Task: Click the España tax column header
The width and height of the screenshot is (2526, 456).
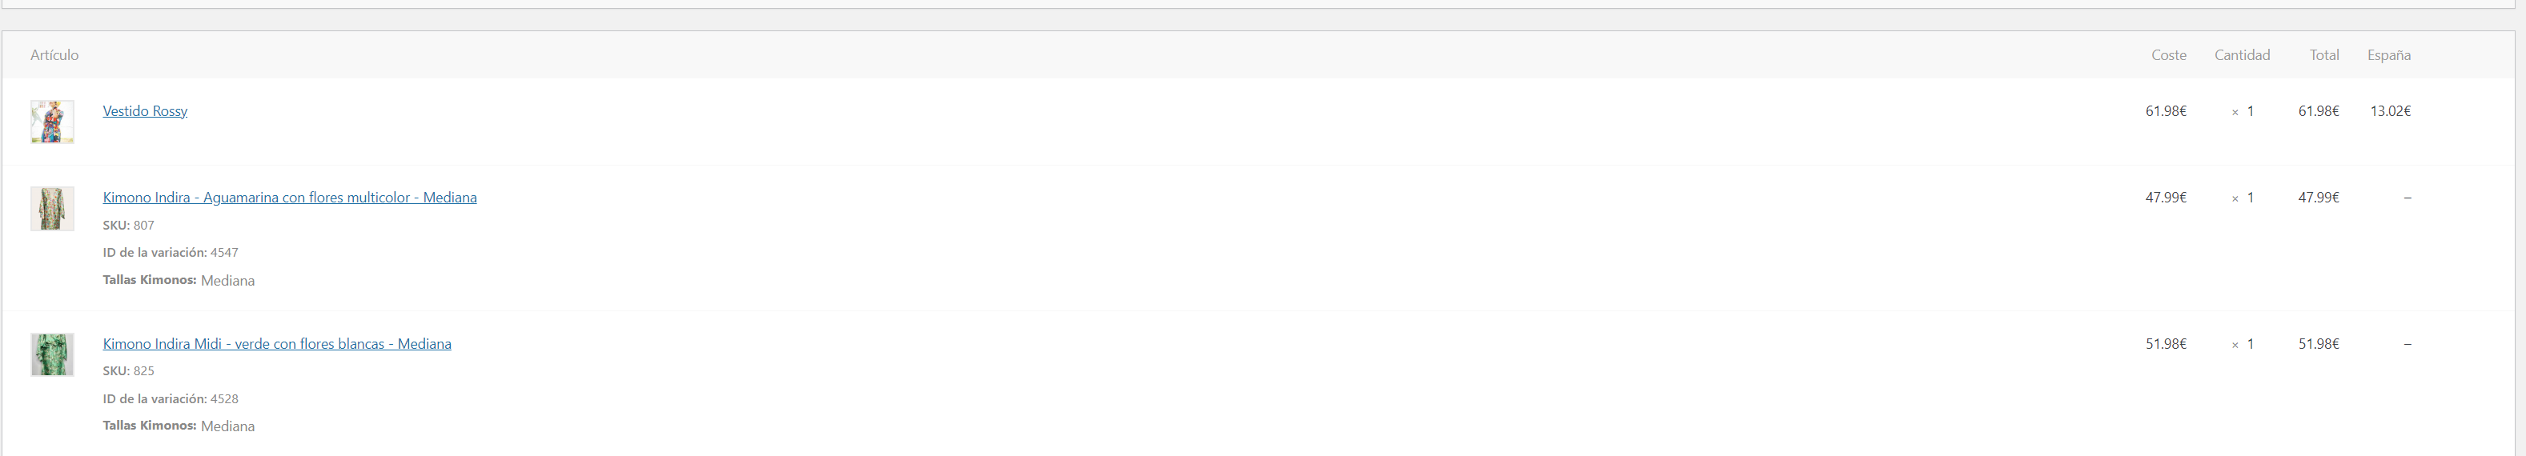Action: [2389, 55]
